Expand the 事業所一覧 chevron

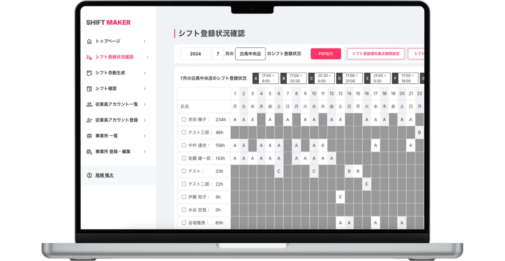point(145,136)
